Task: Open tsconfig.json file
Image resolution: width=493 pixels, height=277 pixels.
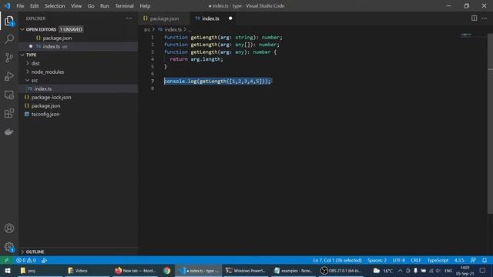Action: coord(79,115)
